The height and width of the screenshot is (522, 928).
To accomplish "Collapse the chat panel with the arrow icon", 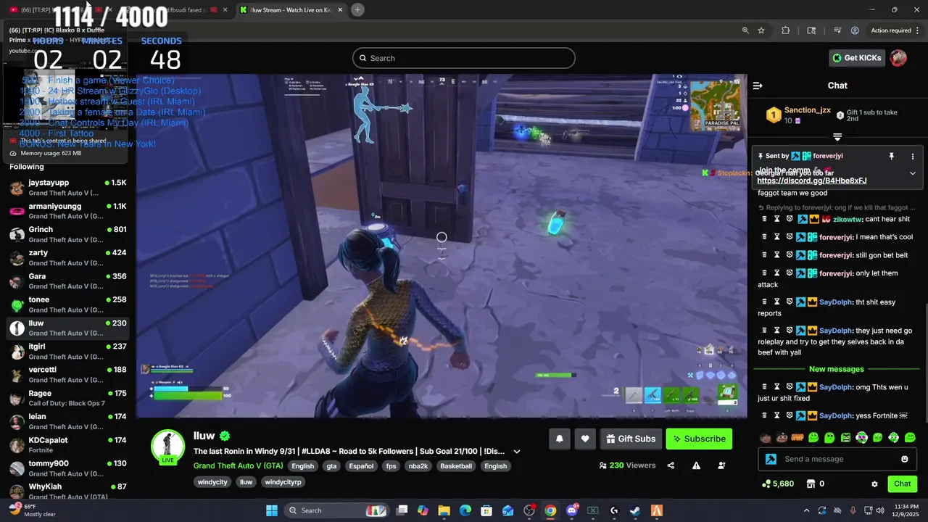I will (758, 86).
